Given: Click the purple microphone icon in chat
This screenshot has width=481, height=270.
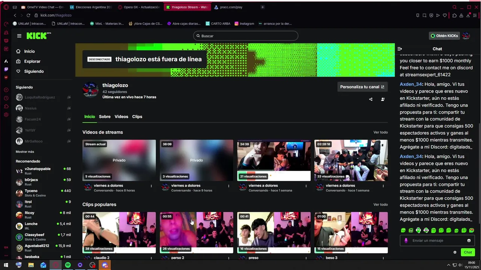Looking at the screenshot, I should click(x=406, y=240).
